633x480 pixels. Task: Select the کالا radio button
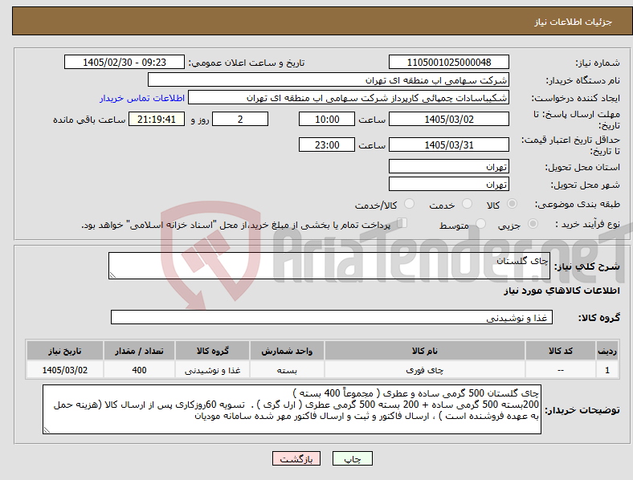point(512,204)
